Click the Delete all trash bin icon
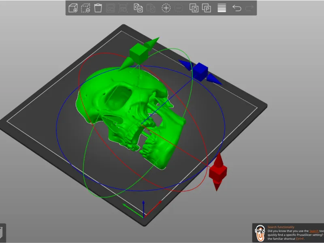 tap(98, 8)
